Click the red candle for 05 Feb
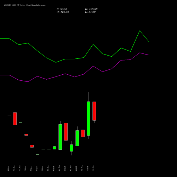Screen dimensions: 177x177 click(x=66, y=132)
